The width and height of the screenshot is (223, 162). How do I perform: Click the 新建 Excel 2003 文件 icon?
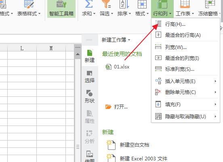[111, 158]
